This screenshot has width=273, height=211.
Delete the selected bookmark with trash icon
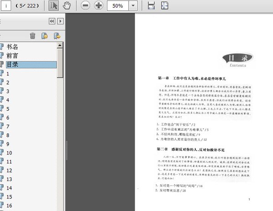tap(33, 36)
